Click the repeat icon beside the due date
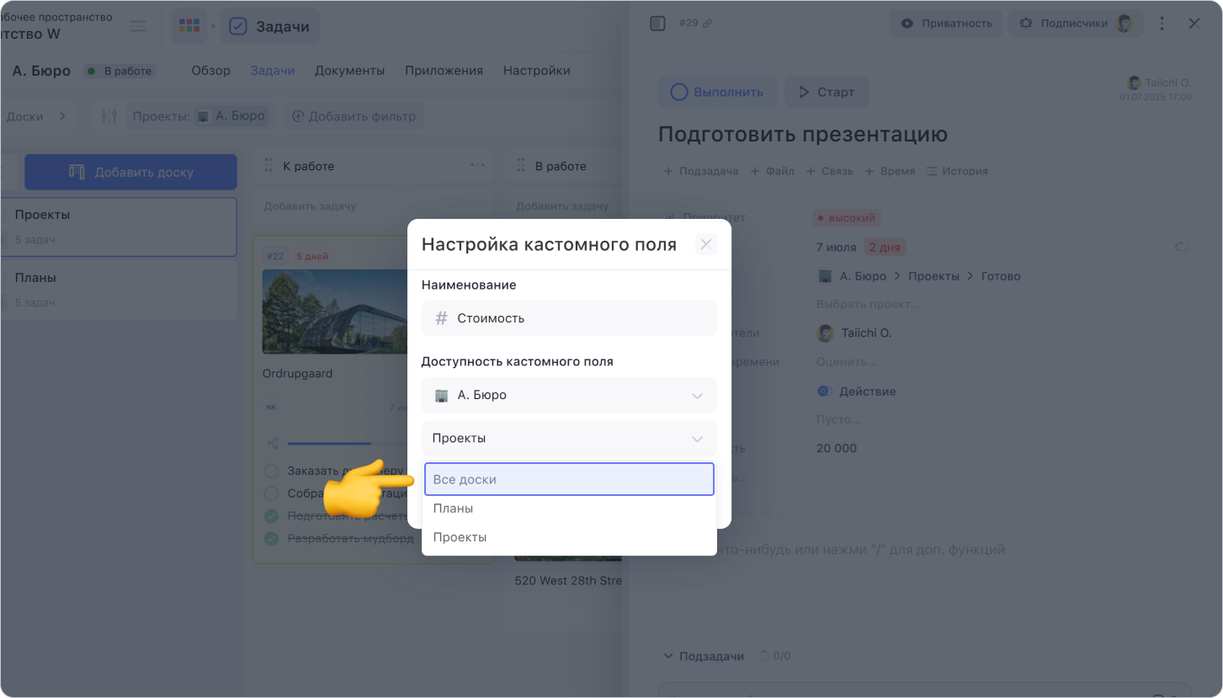Viewport: 1223px width, 698px height. point(1183,248)
